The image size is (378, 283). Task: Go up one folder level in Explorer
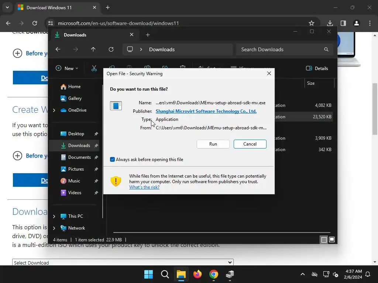tap(93, 49)
